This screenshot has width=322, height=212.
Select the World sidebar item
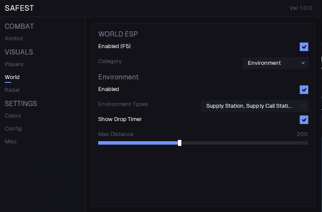click(x=12, y=77)
